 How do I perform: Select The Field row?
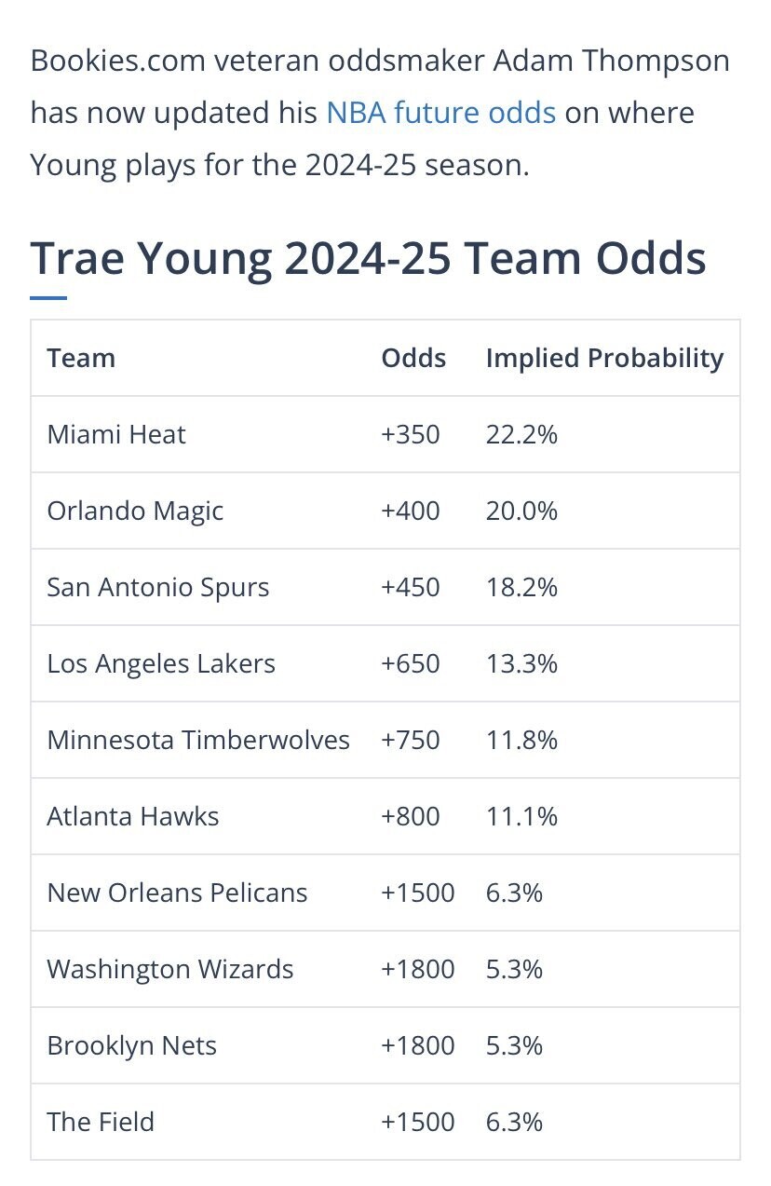(101, 1123)
